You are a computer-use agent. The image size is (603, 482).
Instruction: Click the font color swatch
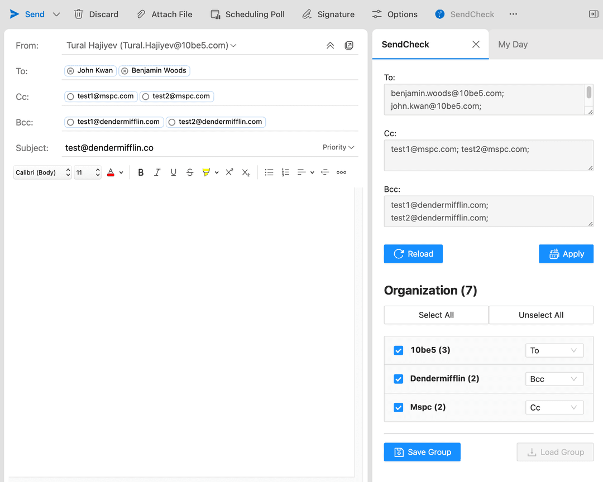111,172
